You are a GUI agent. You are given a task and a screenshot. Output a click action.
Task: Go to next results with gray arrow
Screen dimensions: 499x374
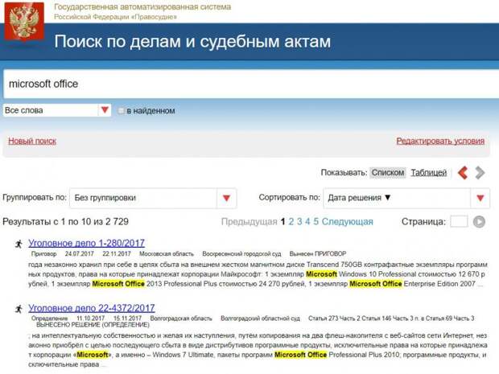(x=480, y=173)
